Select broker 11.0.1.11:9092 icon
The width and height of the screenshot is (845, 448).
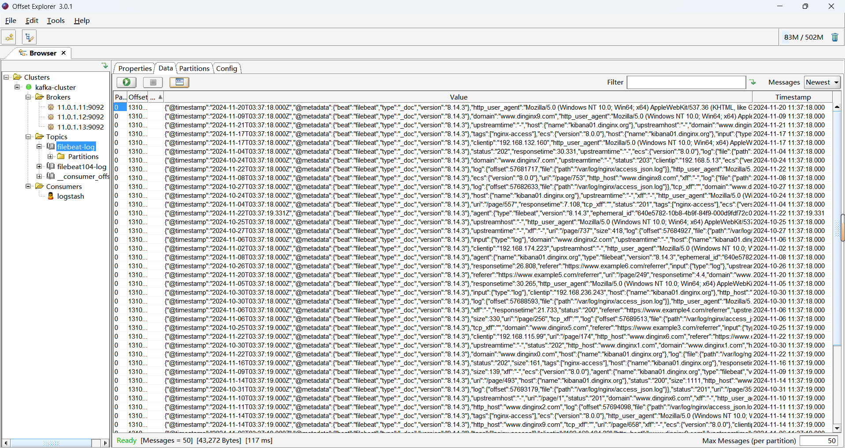coord(51,107)
